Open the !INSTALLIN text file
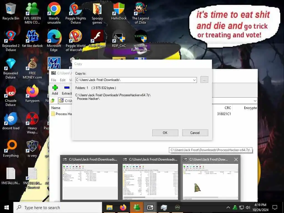The width and height of the screenshot is (284, 213). [x=11, y=176]
